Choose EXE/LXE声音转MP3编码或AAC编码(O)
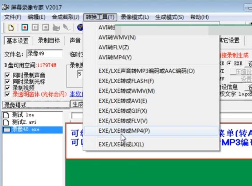Screen dimensions: 252x186 point(151,71)
